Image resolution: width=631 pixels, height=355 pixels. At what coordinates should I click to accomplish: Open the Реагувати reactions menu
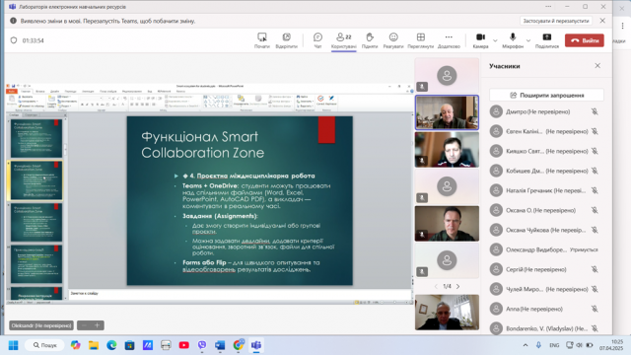[393, 40]
